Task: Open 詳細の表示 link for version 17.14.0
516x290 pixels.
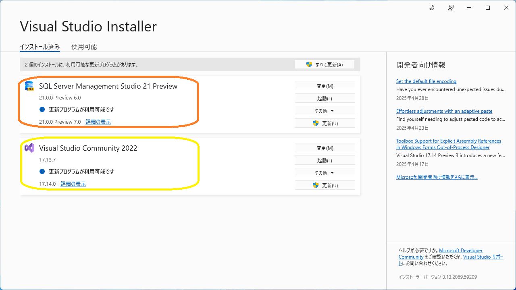Action: pyautogui.click(x=73, y=184)
